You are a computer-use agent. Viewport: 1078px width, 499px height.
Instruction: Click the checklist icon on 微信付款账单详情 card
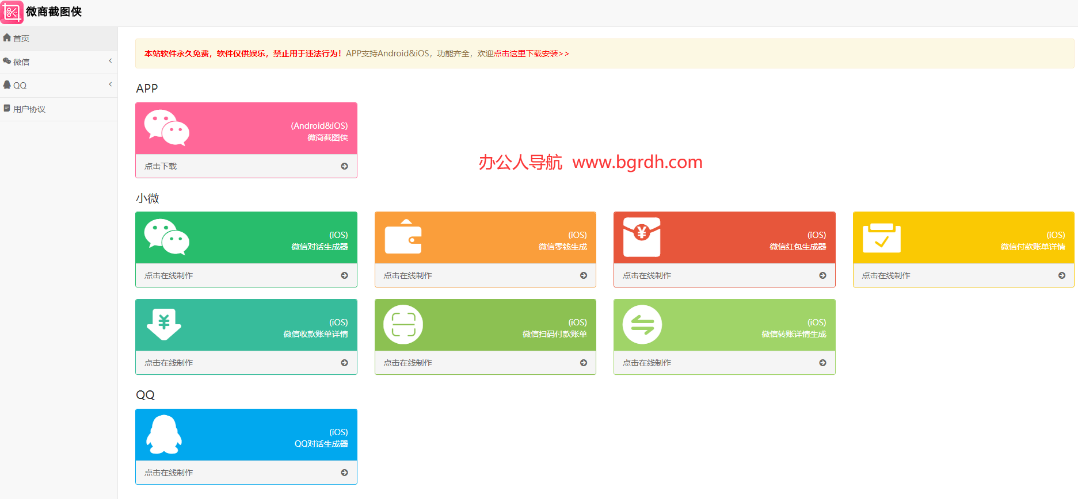point(881,238)
